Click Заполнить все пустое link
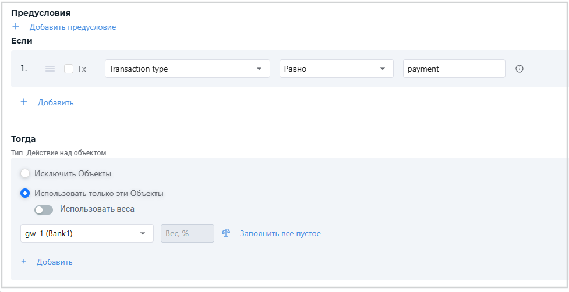569x292 pixels. (x=280, y=233)
